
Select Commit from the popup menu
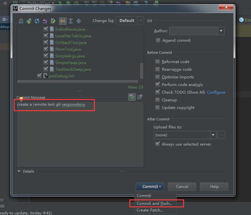(x=144, y=196)
